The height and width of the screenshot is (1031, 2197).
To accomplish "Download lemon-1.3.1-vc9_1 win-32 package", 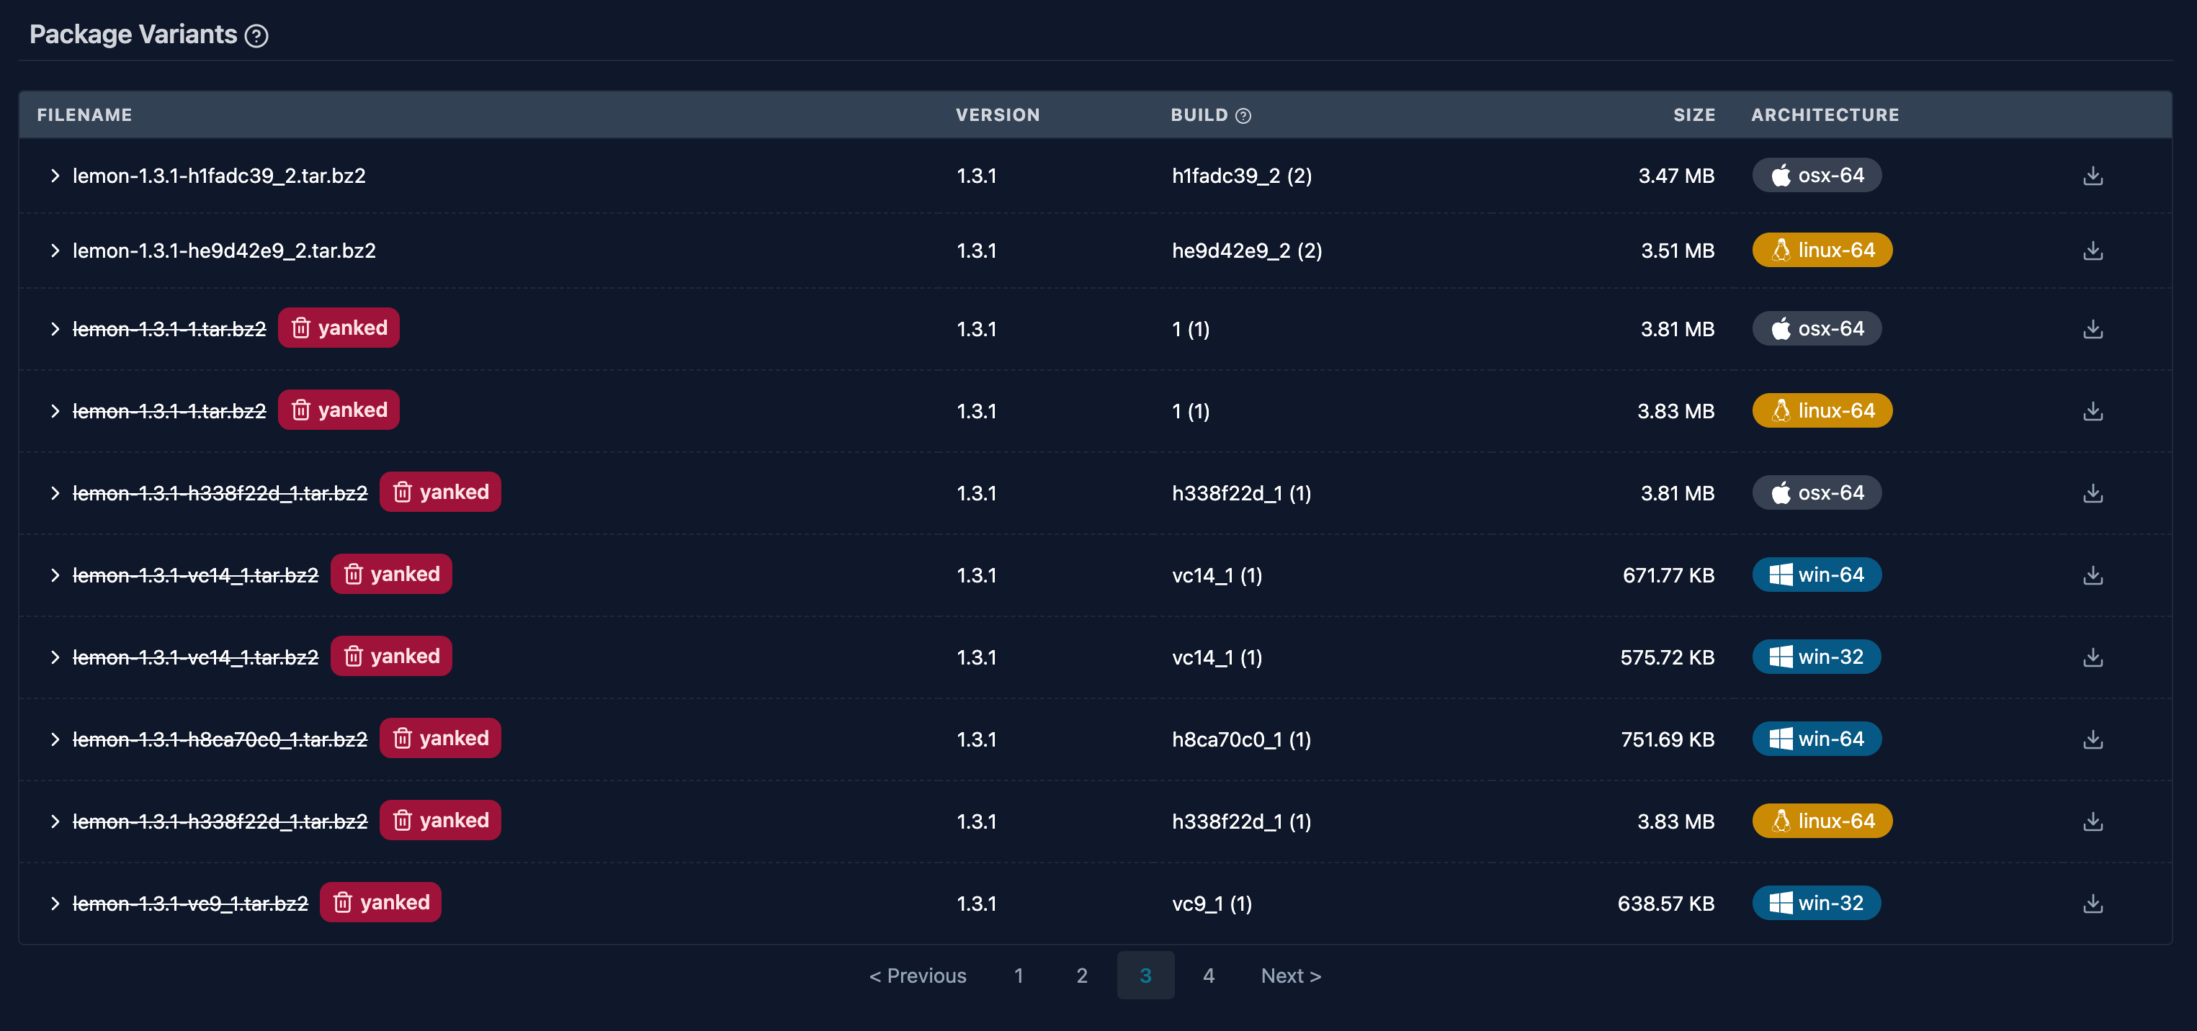I will (x=2093, y=902).
